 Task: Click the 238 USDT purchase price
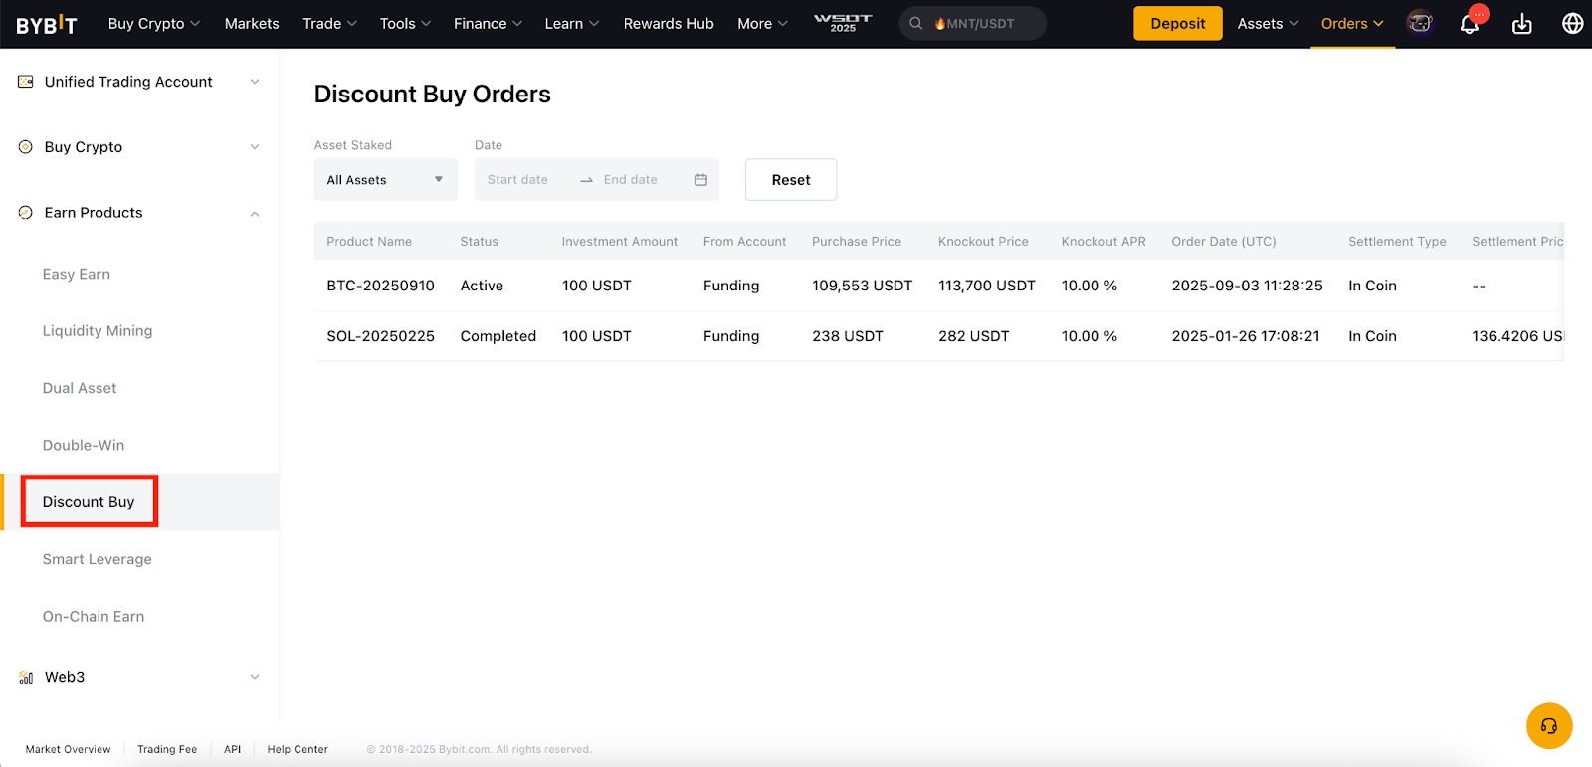(x=848, y=336)
